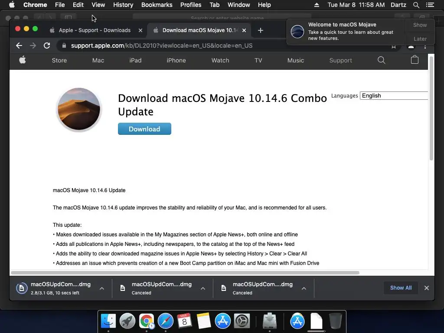Viewport: 444px width, 333px height.
Task: Open Launchpad rocket in the Dock
Action: (127, 321)
